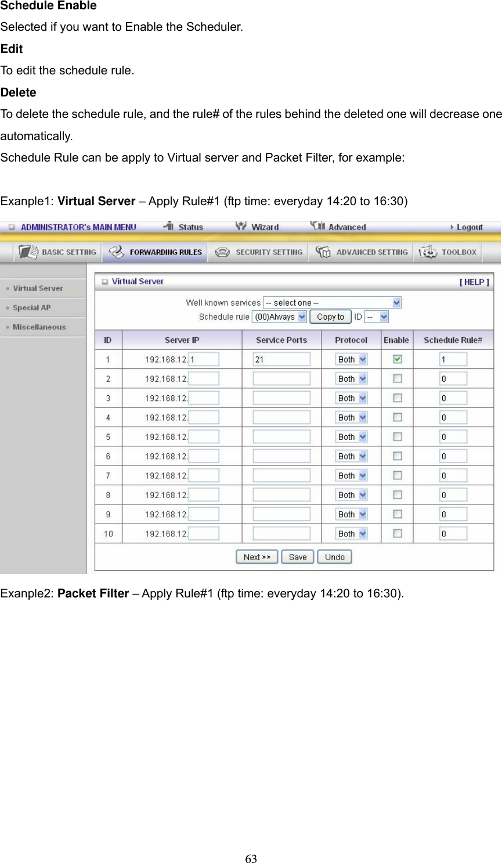Enable the checkbox for rule 2
The image size is (502, 863).
[x=396, y=378]
